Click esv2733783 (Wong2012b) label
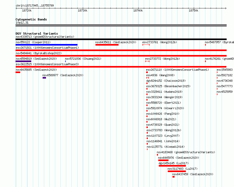The image size is (234, 187). click(x=164, y=130)
